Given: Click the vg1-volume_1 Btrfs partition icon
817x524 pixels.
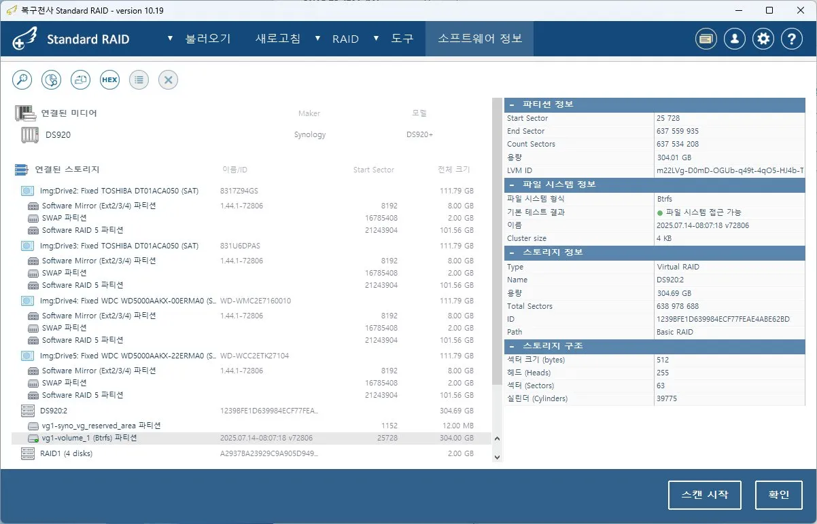Looking at the screenshot, I should 33,438.
